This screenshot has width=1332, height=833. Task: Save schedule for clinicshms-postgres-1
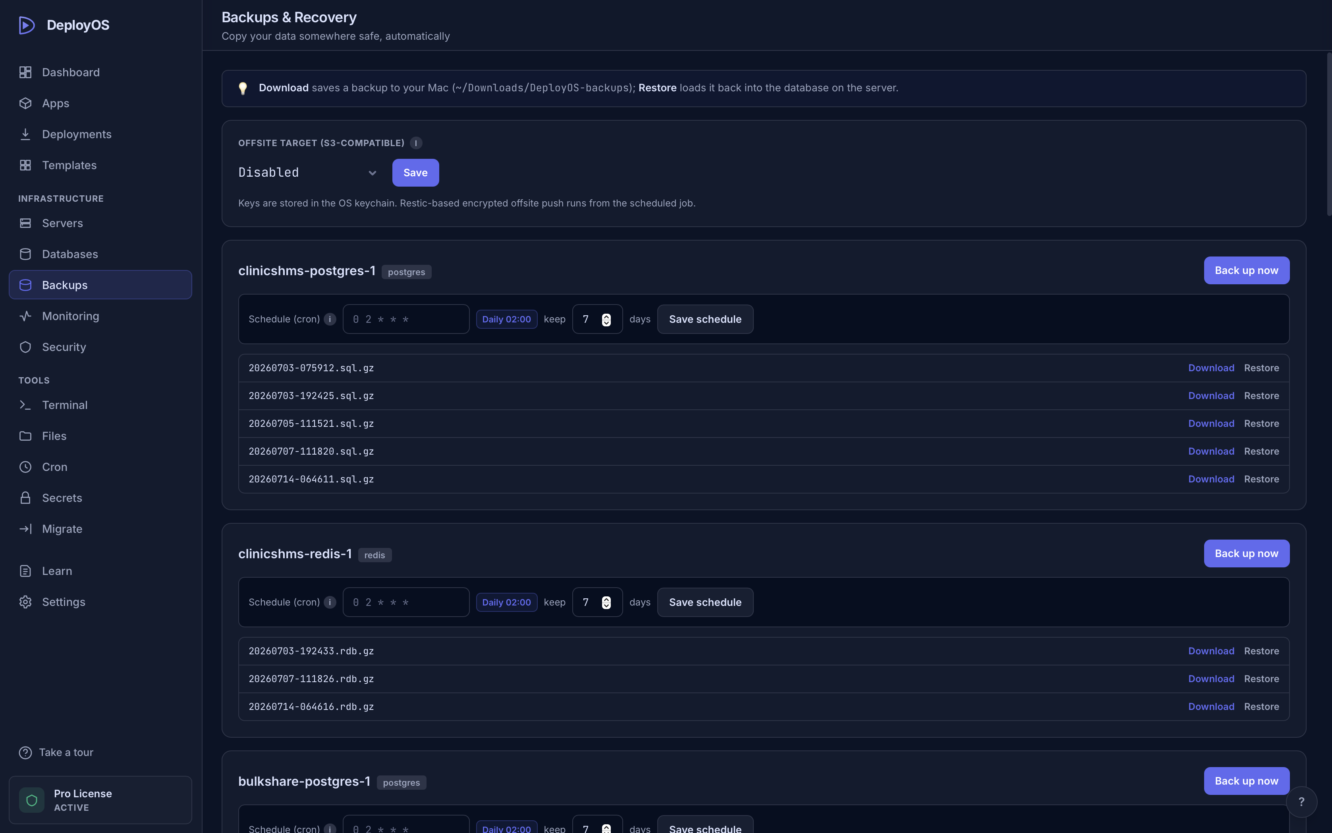tap(705, 319)
